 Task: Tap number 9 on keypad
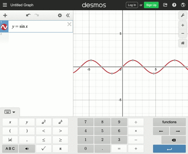pos(119,122)
